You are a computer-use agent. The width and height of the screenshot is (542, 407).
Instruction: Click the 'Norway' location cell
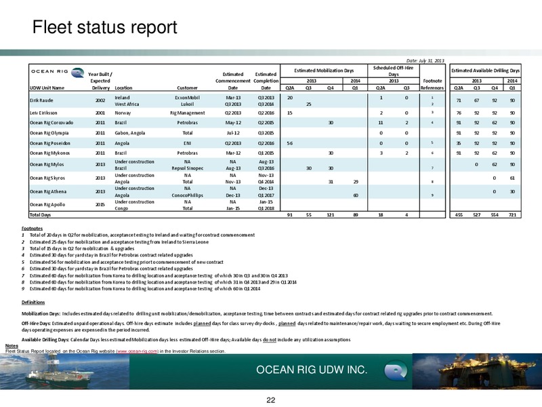coord(123,113)
